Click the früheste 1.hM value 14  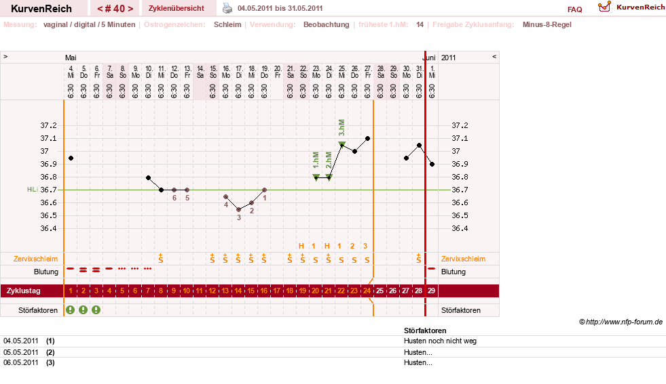click(420, 24)
